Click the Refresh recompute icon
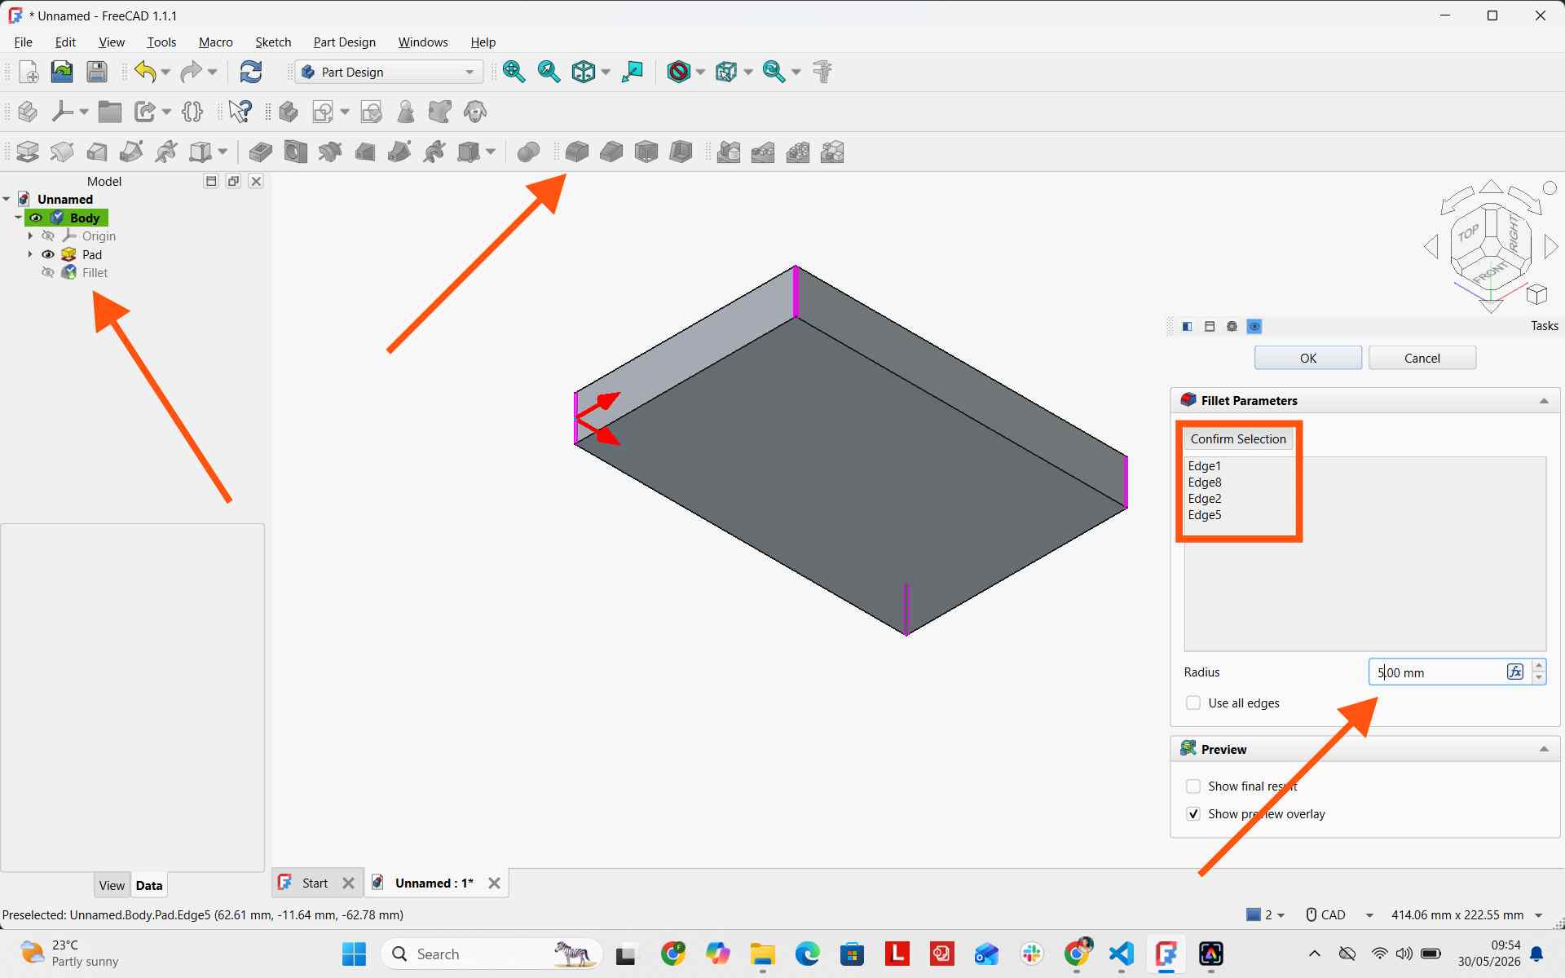The width and height of the screenshot is (1565, 978). (x=251, y=72)
